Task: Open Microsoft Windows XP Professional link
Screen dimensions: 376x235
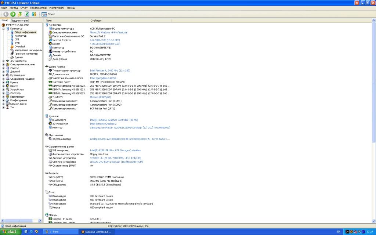Action: [x=109, y=32]
